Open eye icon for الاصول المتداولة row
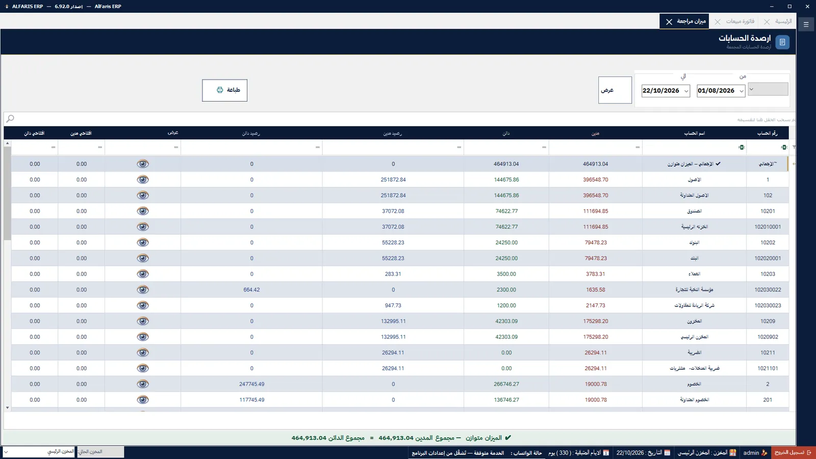816x459 pixels. tap(143, 195)
